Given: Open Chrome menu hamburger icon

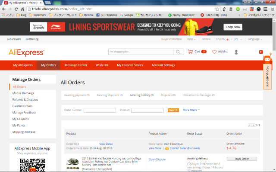Looking at the screenshot, I should click(x=273, y=9).
